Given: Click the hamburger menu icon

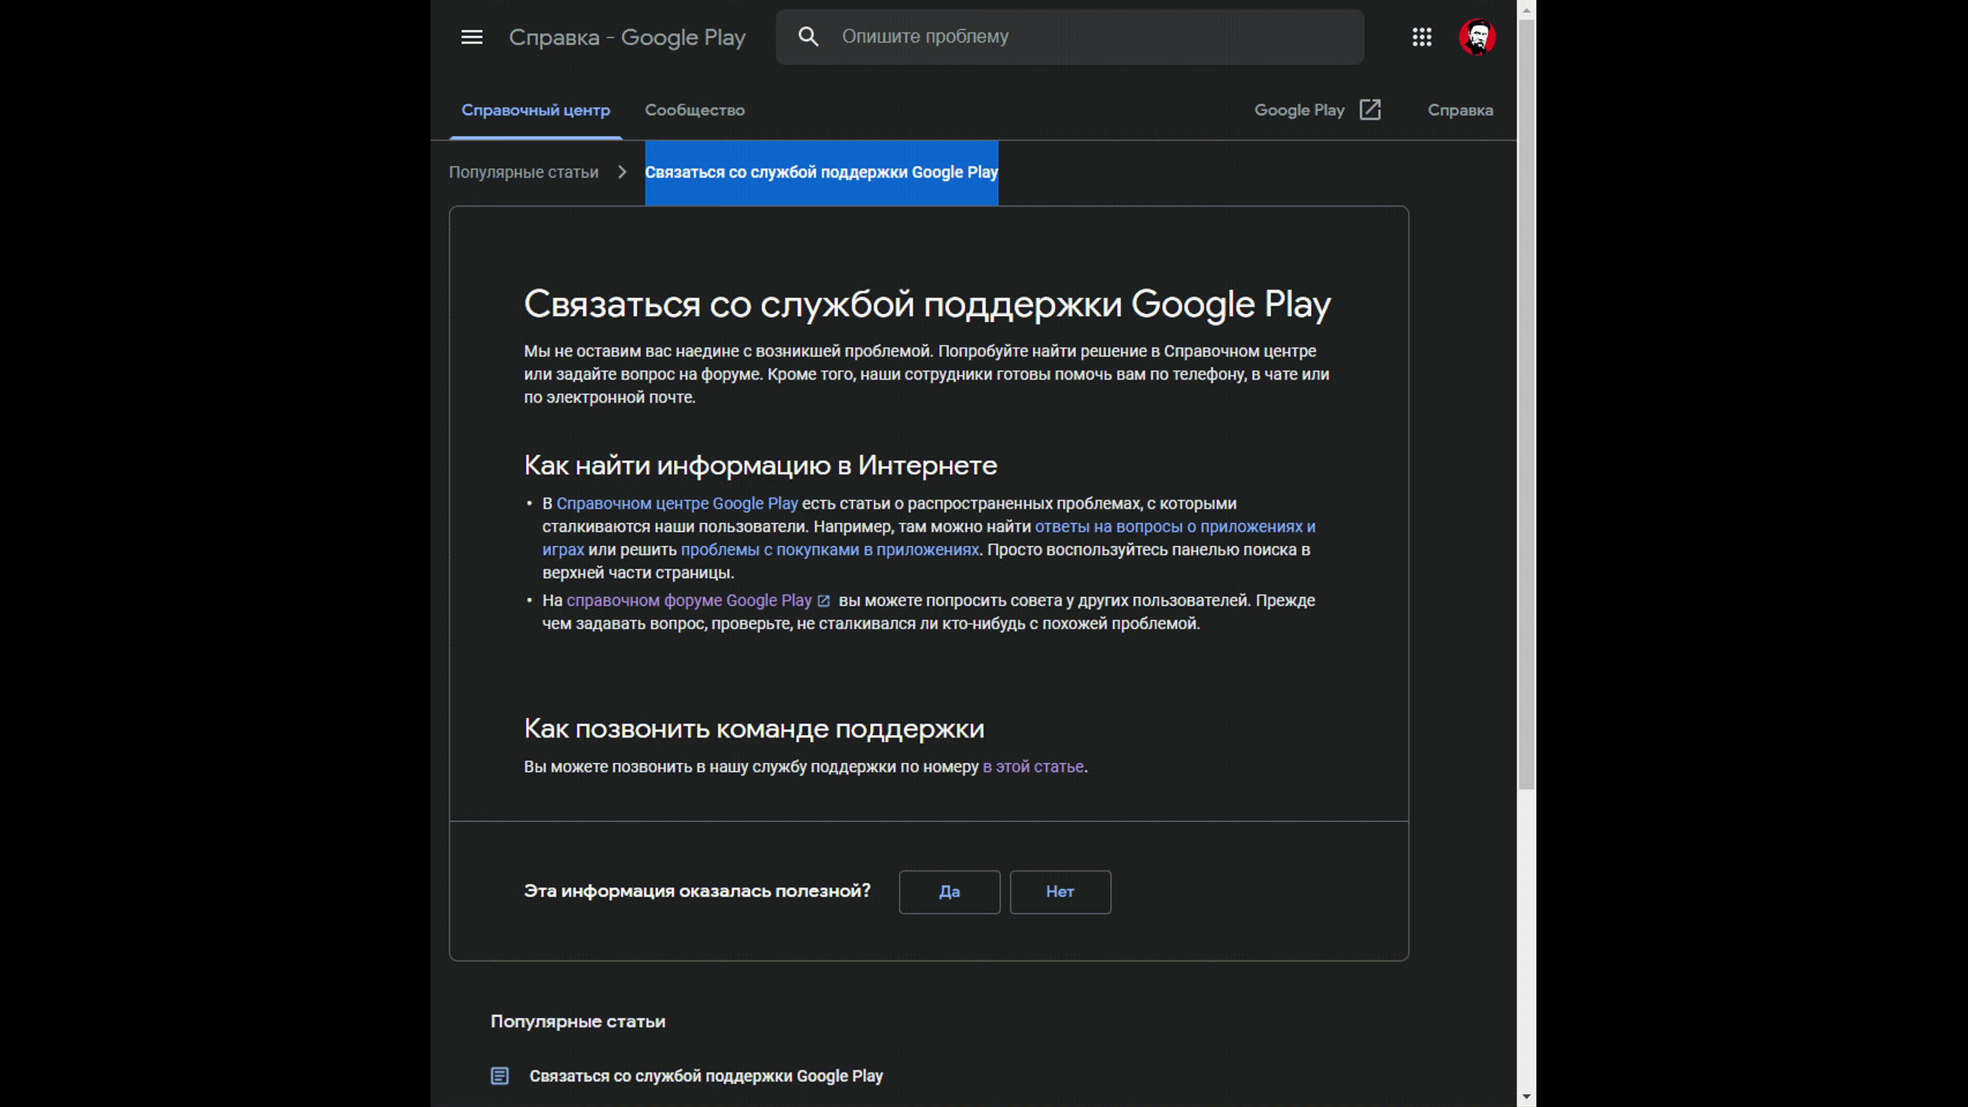Looking at the screenshot, I should point(471,36).
